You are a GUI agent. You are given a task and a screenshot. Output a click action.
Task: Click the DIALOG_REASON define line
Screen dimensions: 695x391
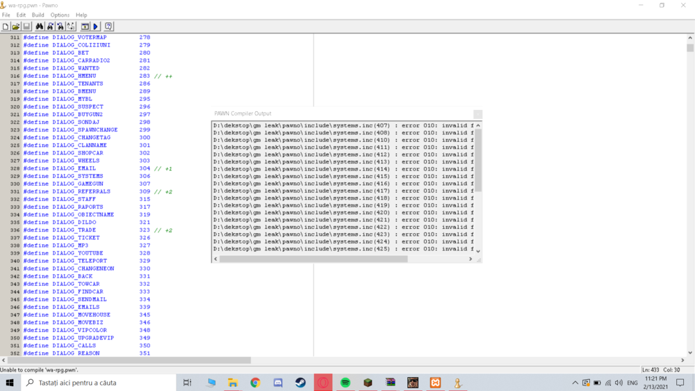87,353
